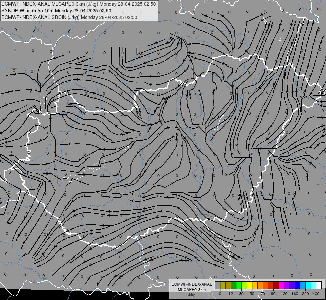Image resolution: width=326 pixels, height=300 pixels.
Task: Click the legend value 400
Action: point(316,294)
